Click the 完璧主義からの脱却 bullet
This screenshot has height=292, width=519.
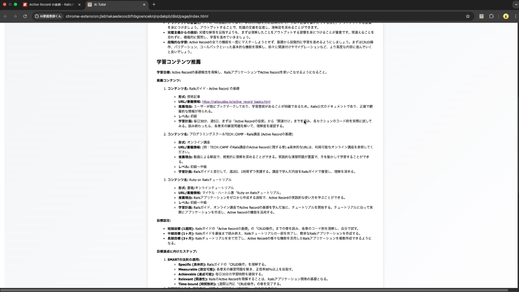271,35
